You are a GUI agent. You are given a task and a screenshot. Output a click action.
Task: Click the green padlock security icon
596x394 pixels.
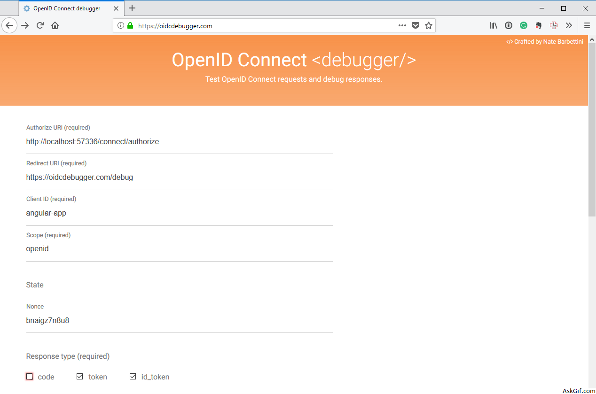pyautogui.click(x=130, y=25)
